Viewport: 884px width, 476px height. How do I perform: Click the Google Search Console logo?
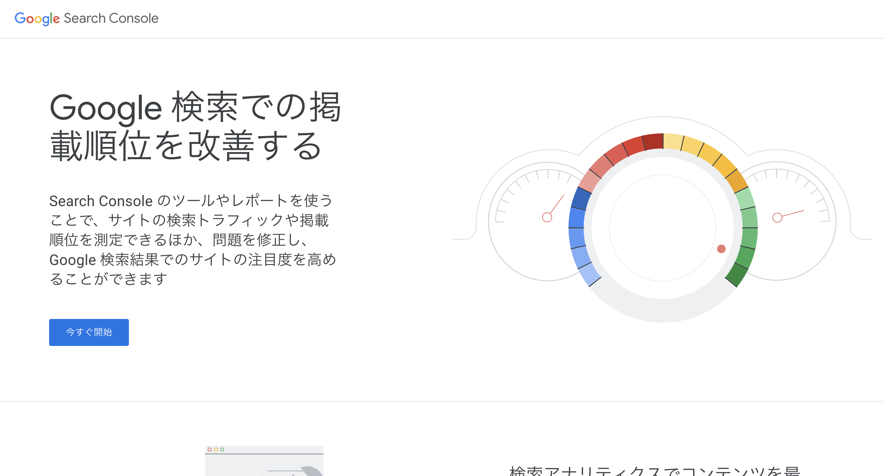point(87,18)
